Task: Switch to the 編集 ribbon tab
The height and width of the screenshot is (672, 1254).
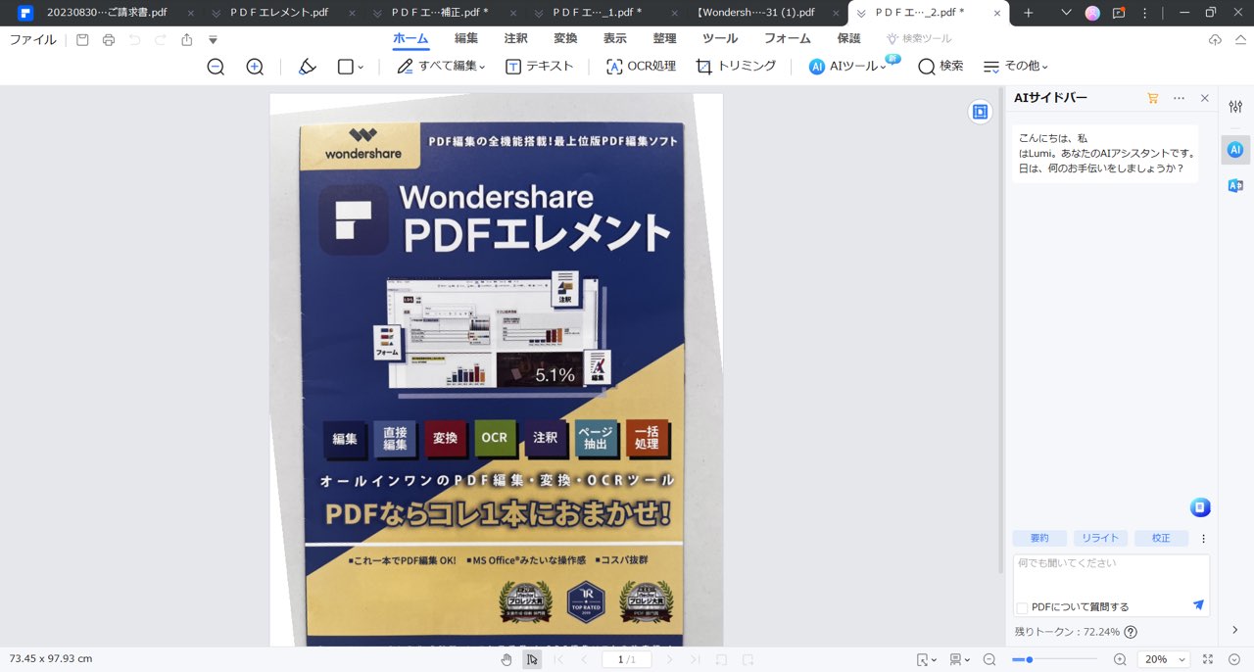Action: tap(464, 38)
